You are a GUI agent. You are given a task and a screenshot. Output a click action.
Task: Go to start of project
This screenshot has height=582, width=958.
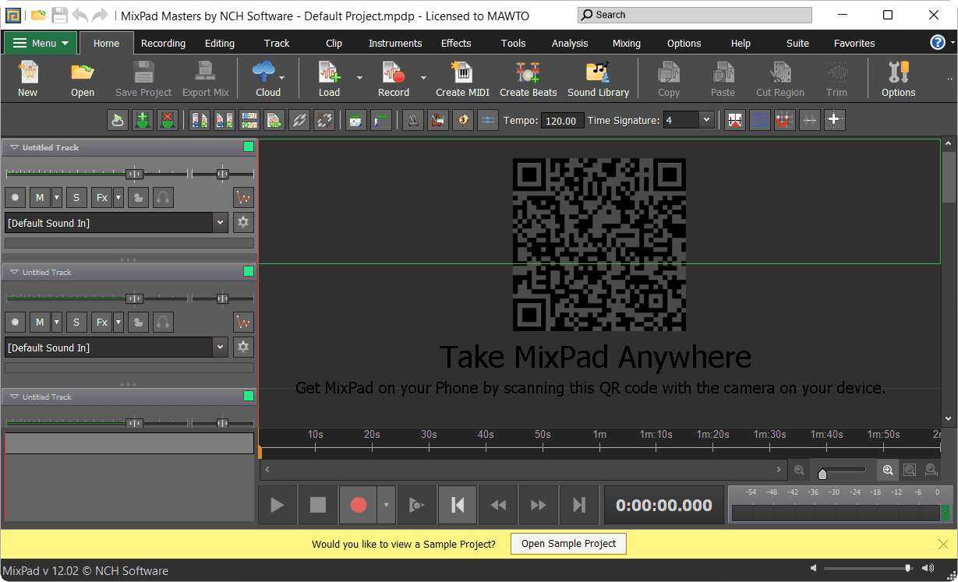tap(458, 505)
